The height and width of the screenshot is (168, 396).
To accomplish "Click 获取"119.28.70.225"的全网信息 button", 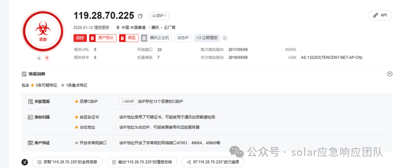I will click(67, 162).
